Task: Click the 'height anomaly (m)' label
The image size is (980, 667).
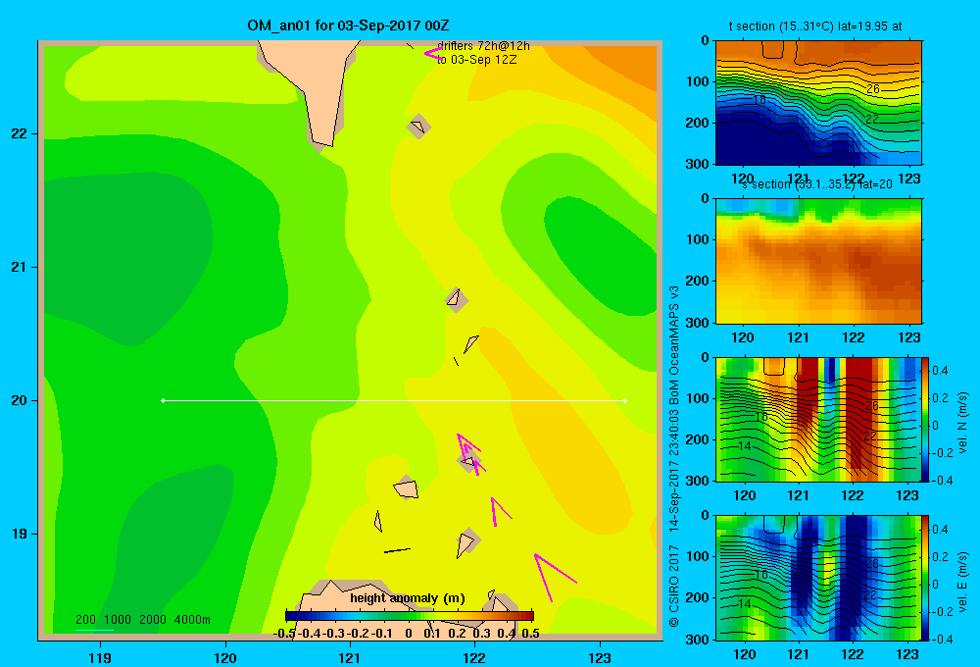Action: click(x=408, y=598)
